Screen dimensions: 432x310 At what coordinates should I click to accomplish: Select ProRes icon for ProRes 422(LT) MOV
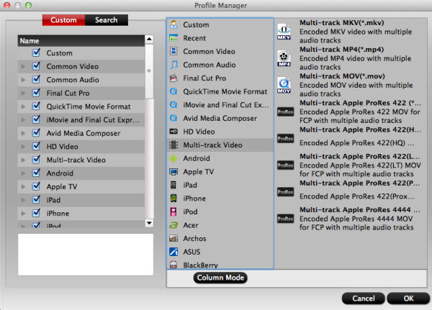(x=285, y=165)
